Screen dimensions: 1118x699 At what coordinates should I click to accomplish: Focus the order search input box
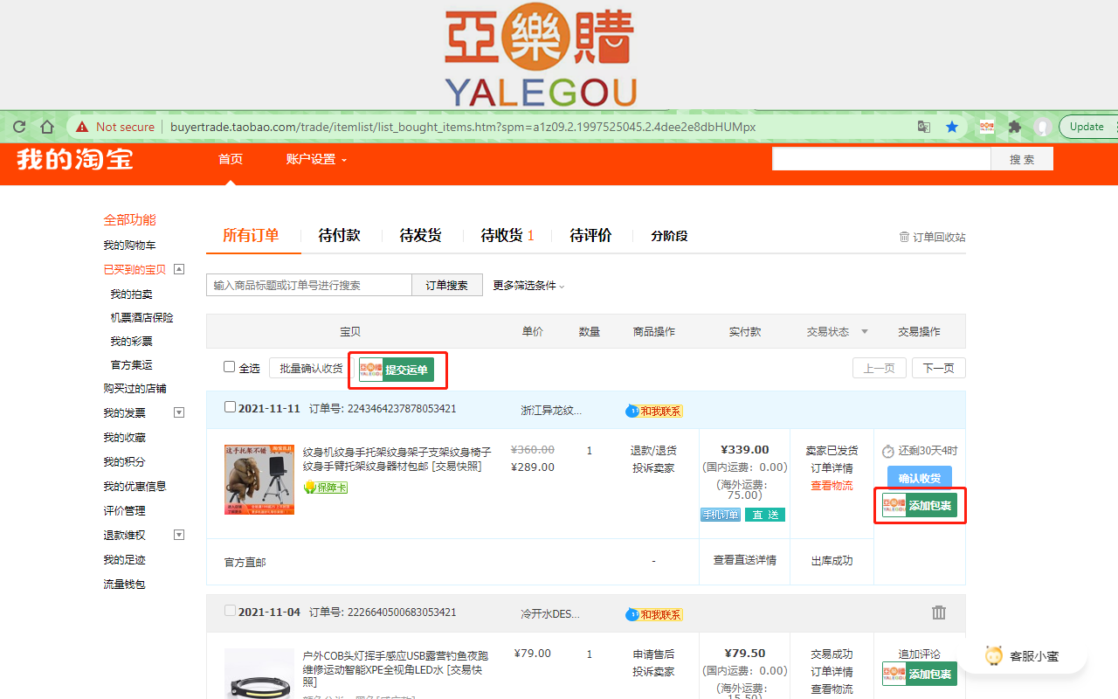(x=309, y=285)
